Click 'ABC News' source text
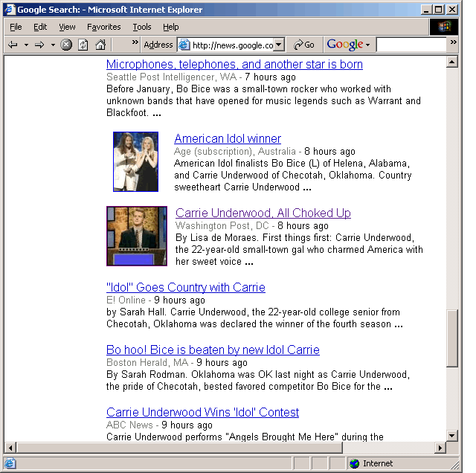 (129, 425)
